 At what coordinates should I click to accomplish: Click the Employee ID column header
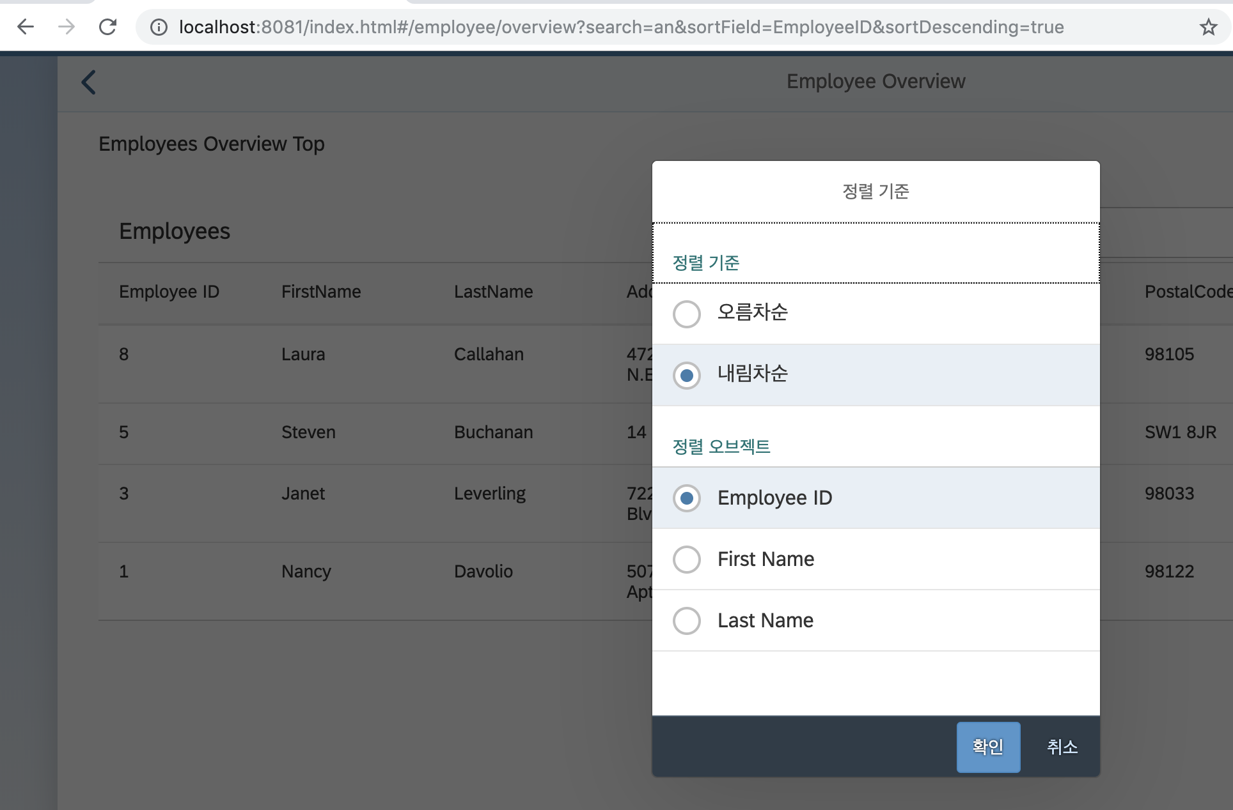(x=169, y=292)
